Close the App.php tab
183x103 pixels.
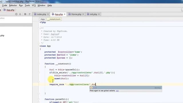[x=65, y=14]
